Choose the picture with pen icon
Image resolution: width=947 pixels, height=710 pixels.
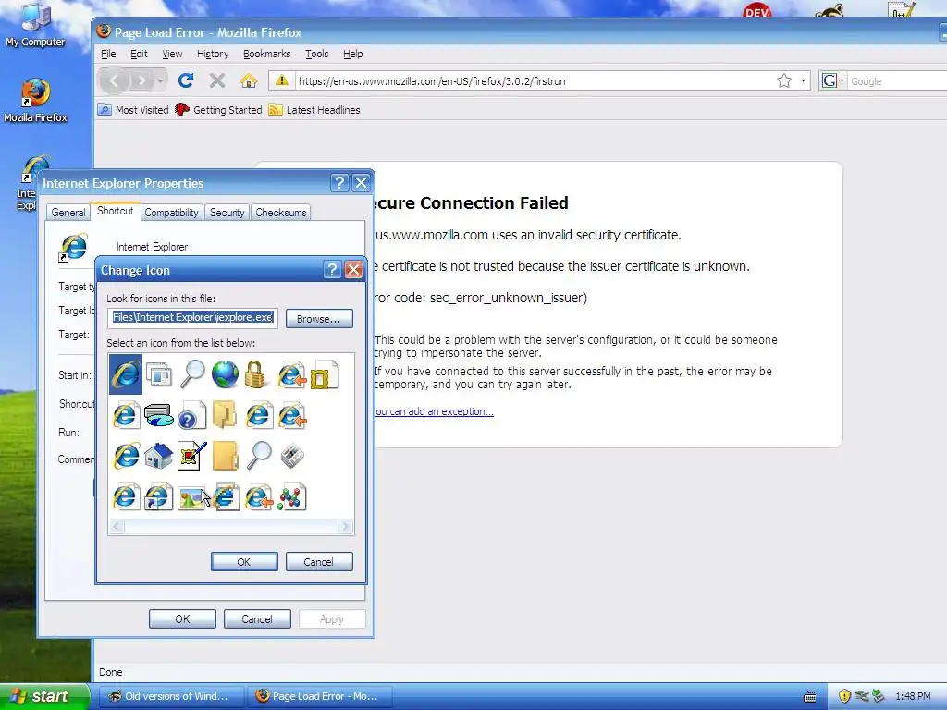coord(192,455)
